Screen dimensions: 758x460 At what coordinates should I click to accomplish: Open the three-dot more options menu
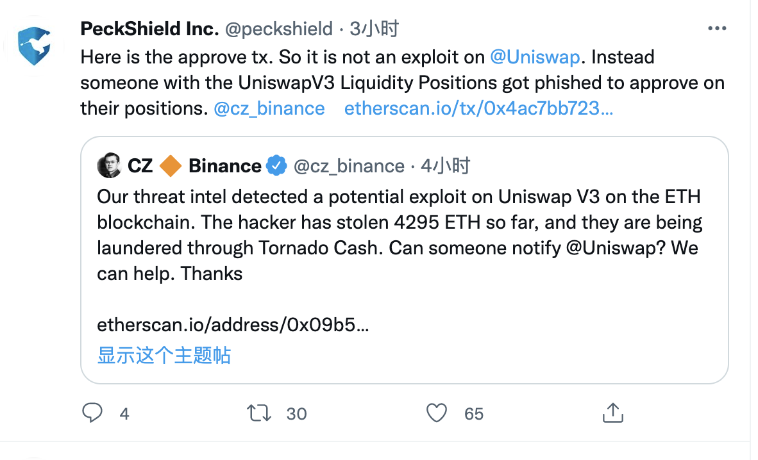click(x=717, y=29)
